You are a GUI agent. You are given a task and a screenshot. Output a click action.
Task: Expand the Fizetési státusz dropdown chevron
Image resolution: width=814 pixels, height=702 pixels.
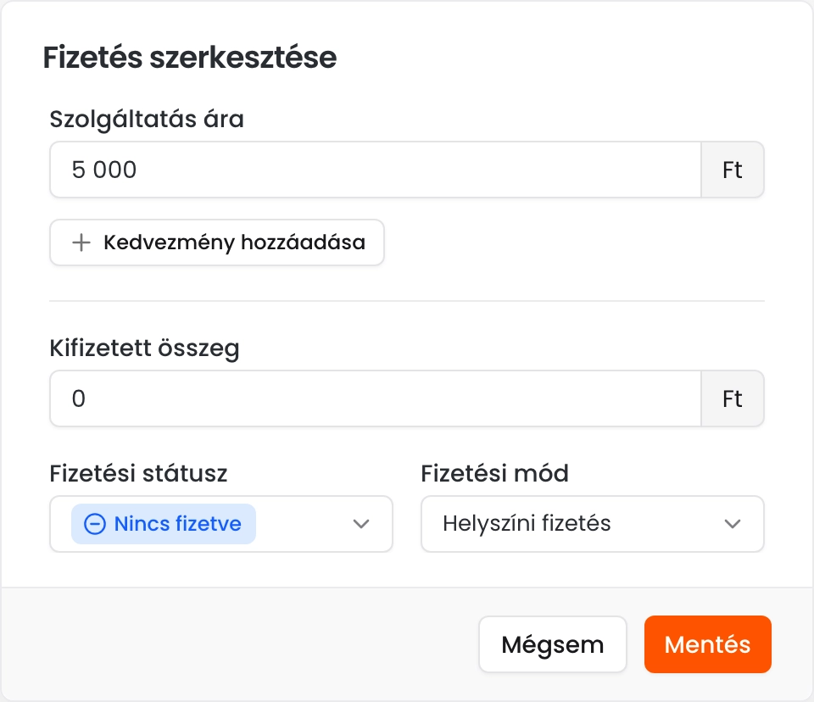point(361,524)
